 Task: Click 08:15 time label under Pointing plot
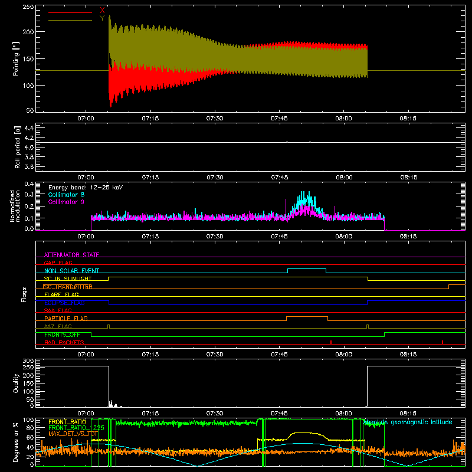[408, 119]
